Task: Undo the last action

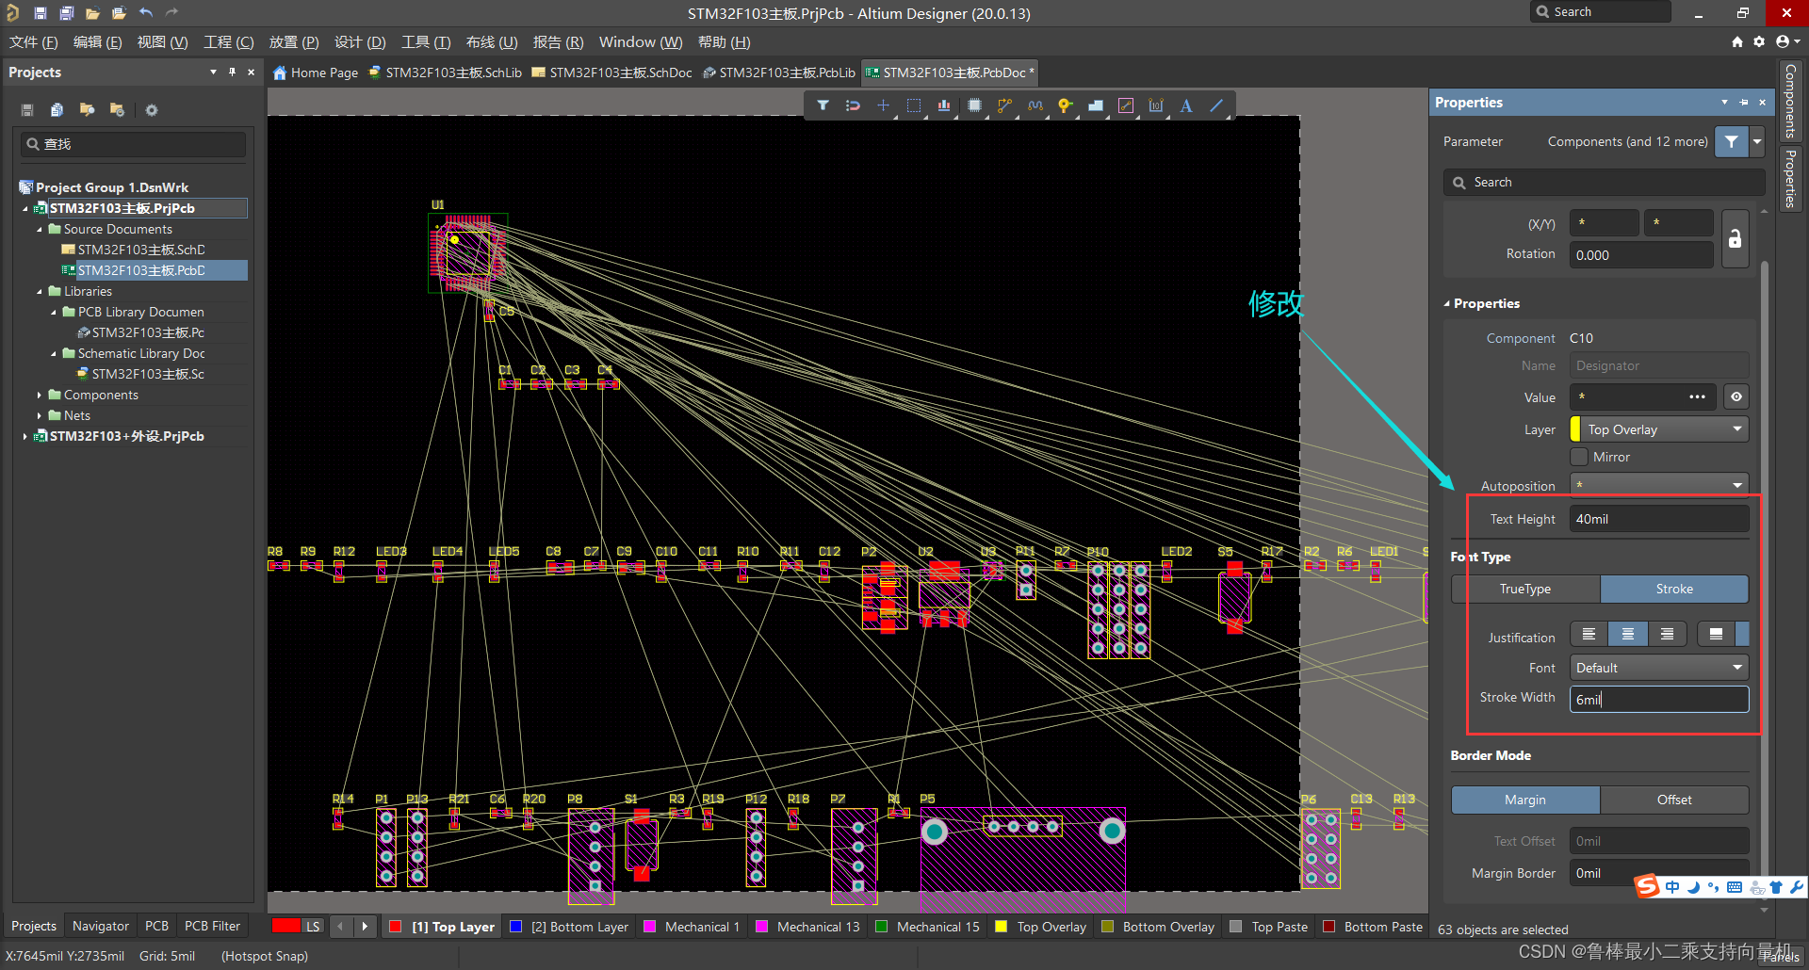Action: click(x=146, y=13)
